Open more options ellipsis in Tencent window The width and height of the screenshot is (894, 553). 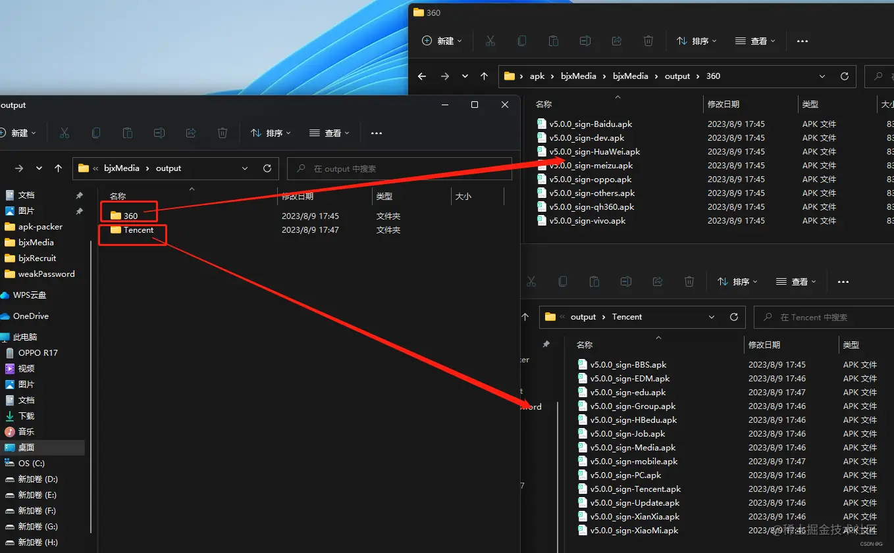843,281
